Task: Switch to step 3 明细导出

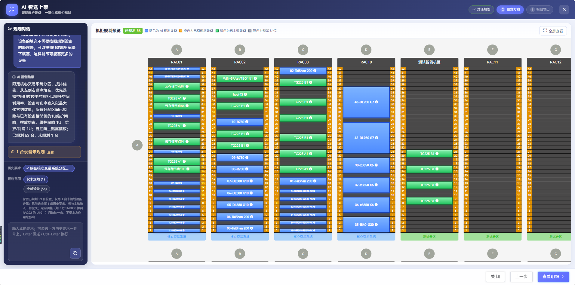Action: 540,9
